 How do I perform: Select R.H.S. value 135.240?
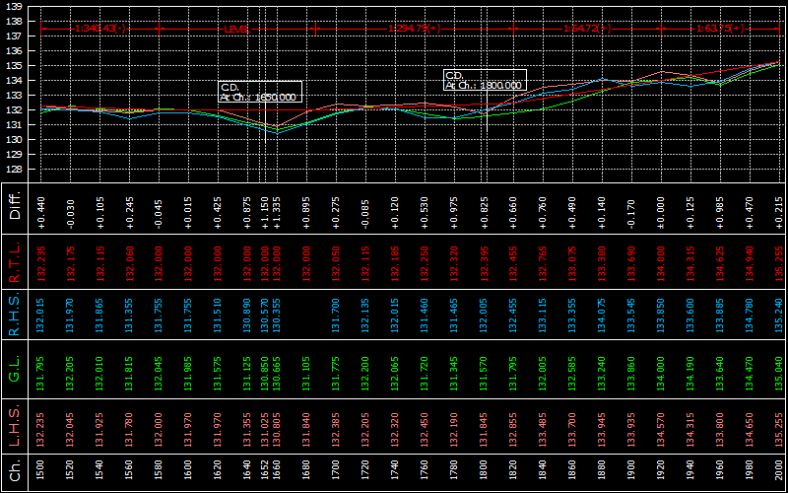click(x=779, y=315)
